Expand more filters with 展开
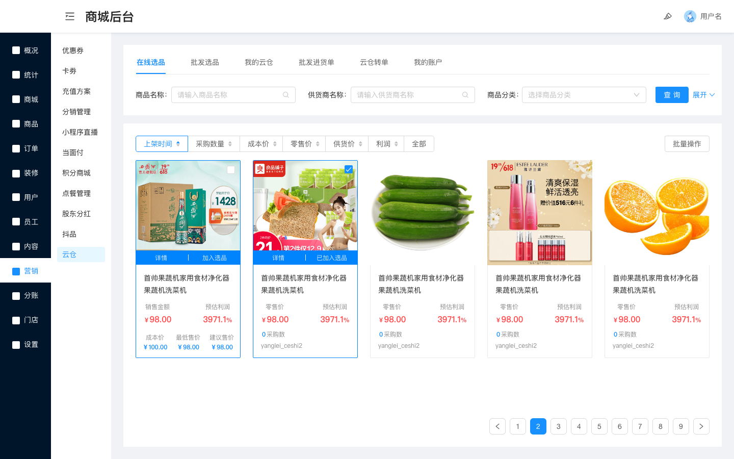 (703, 95)
